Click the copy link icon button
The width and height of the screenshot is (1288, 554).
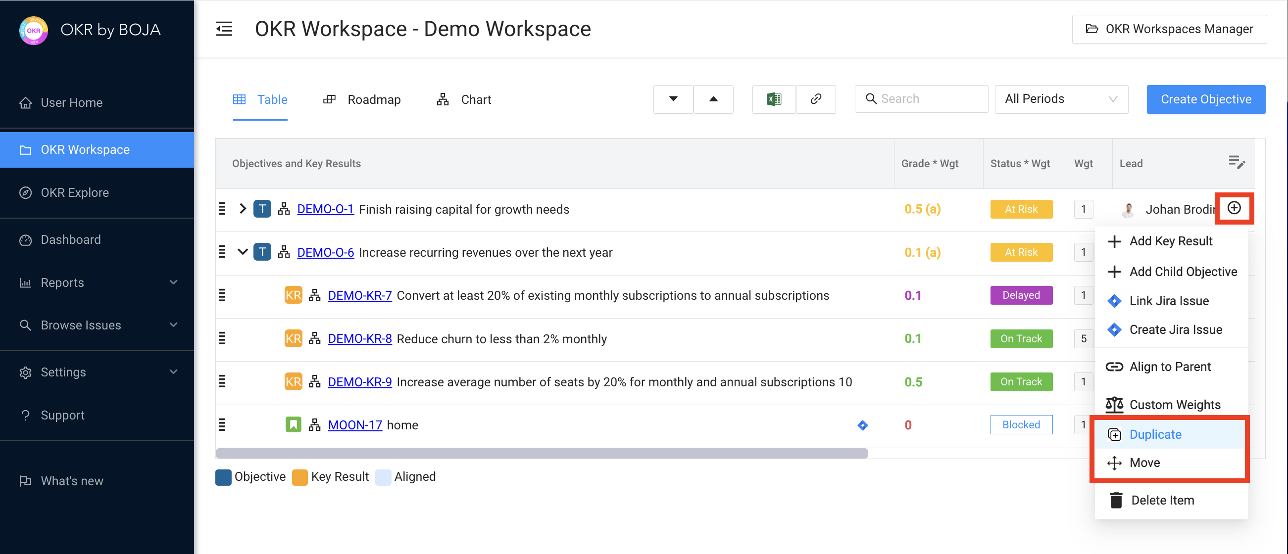click(815, 99)
